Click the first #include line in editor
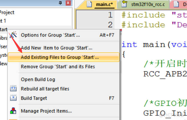Viewport: 187px width, 120px height. (x=154, y=15)
